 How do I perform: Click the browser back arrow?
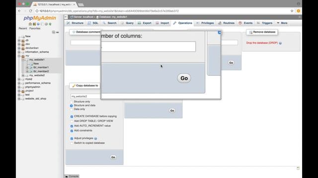point(20,11)
